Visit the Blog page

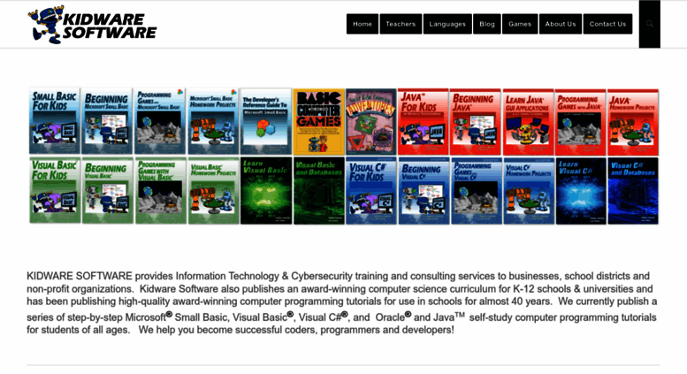pos(487,24)
